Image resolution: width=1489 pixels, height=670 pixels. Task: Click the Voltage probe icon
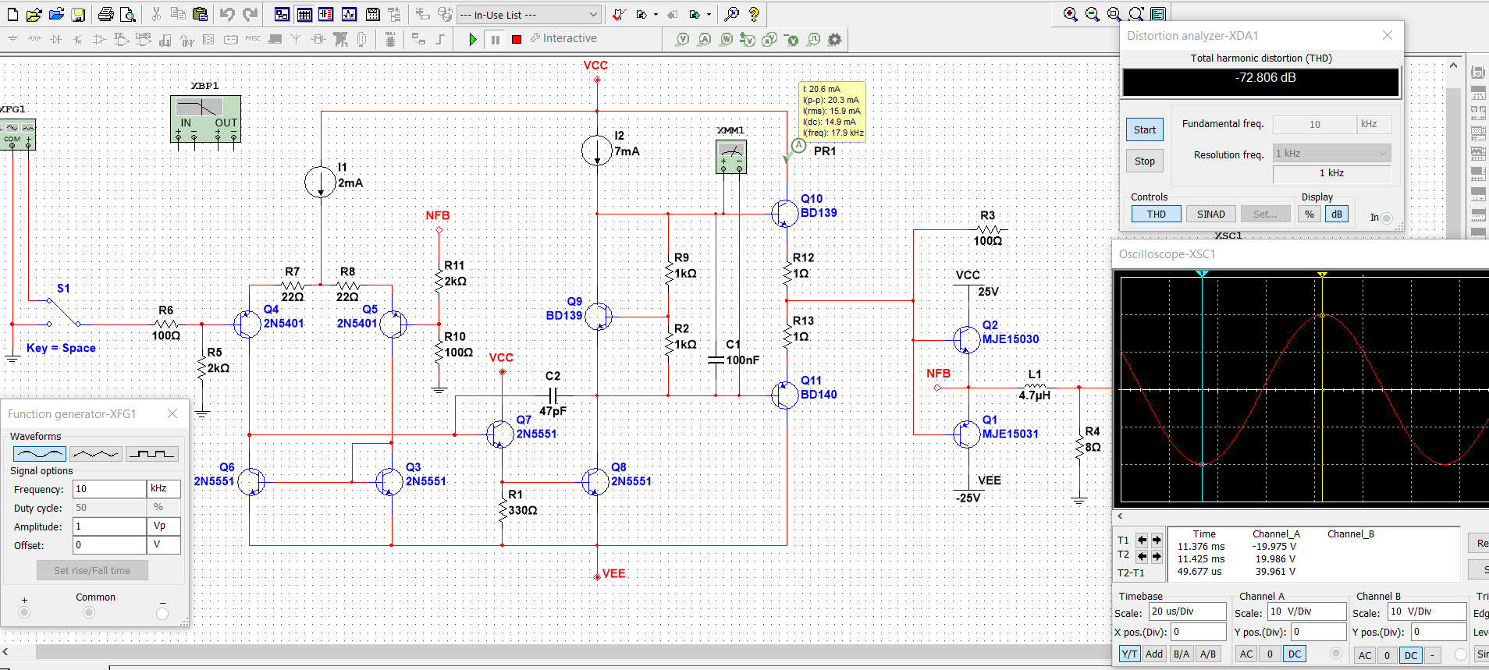(x=683, y=39)
